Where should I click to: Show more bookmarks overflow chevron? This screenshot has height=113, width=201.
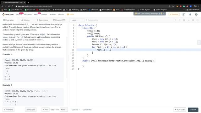(184, 10)
